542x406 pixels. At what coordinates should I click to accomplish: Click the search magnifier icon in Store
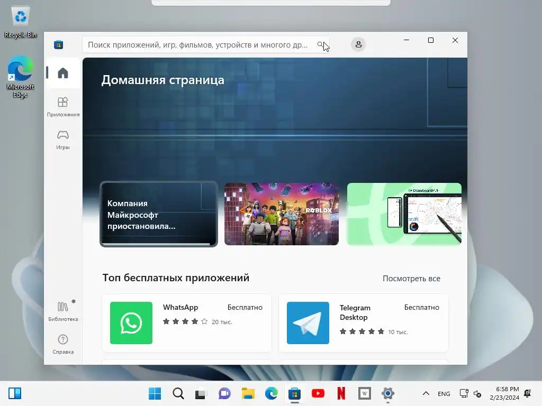[320, 44]
